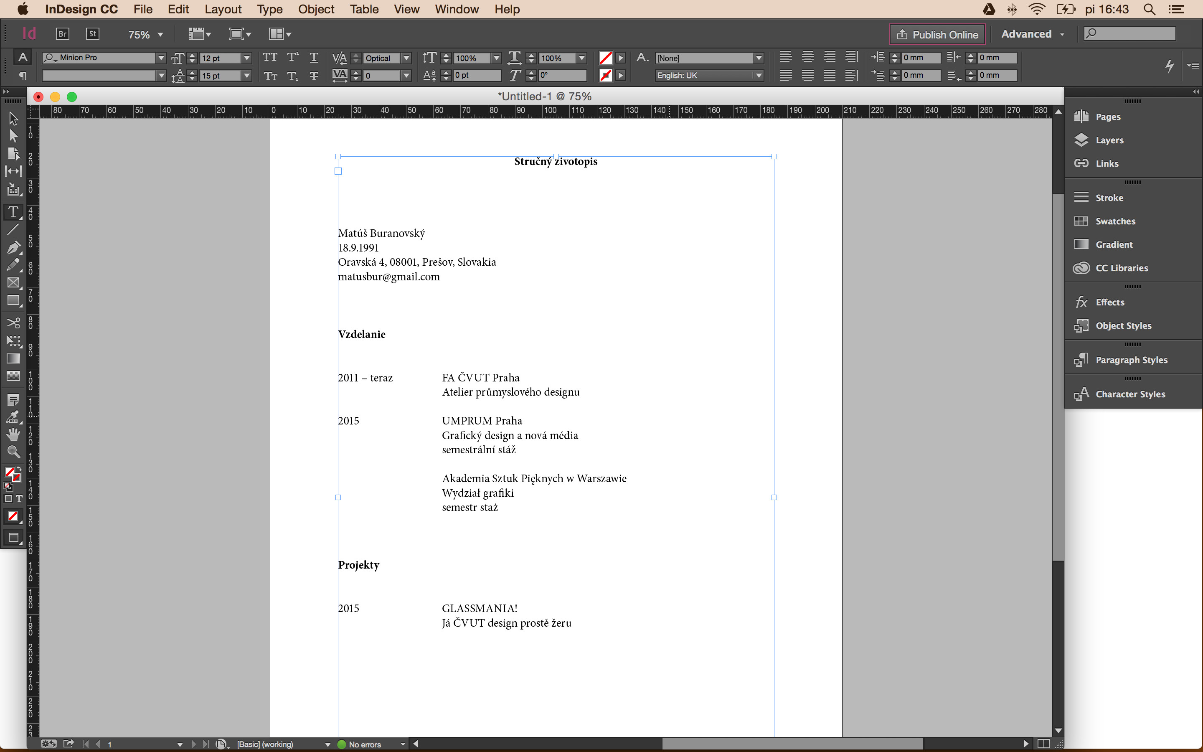Viewport: 1203px width, 752px height.
Task: Open the character style [None] dropdown
Action: (759, 58)
